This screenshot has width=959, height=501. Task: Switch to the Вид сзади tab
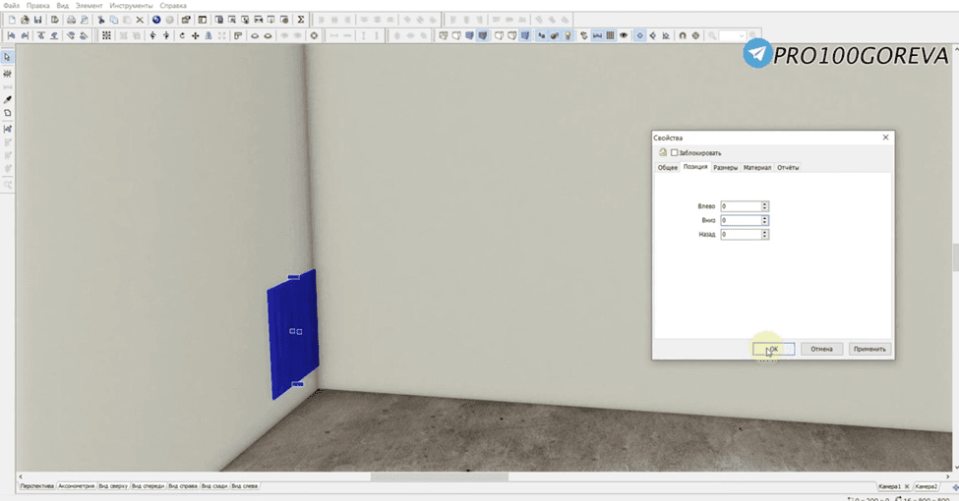pos(214,486)
